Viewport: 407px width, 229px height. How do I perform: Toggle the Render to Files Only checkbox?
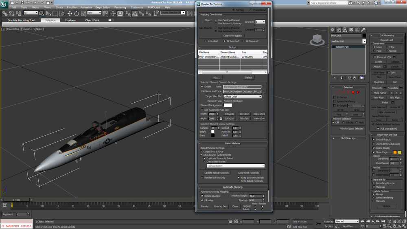click(202, 178)
